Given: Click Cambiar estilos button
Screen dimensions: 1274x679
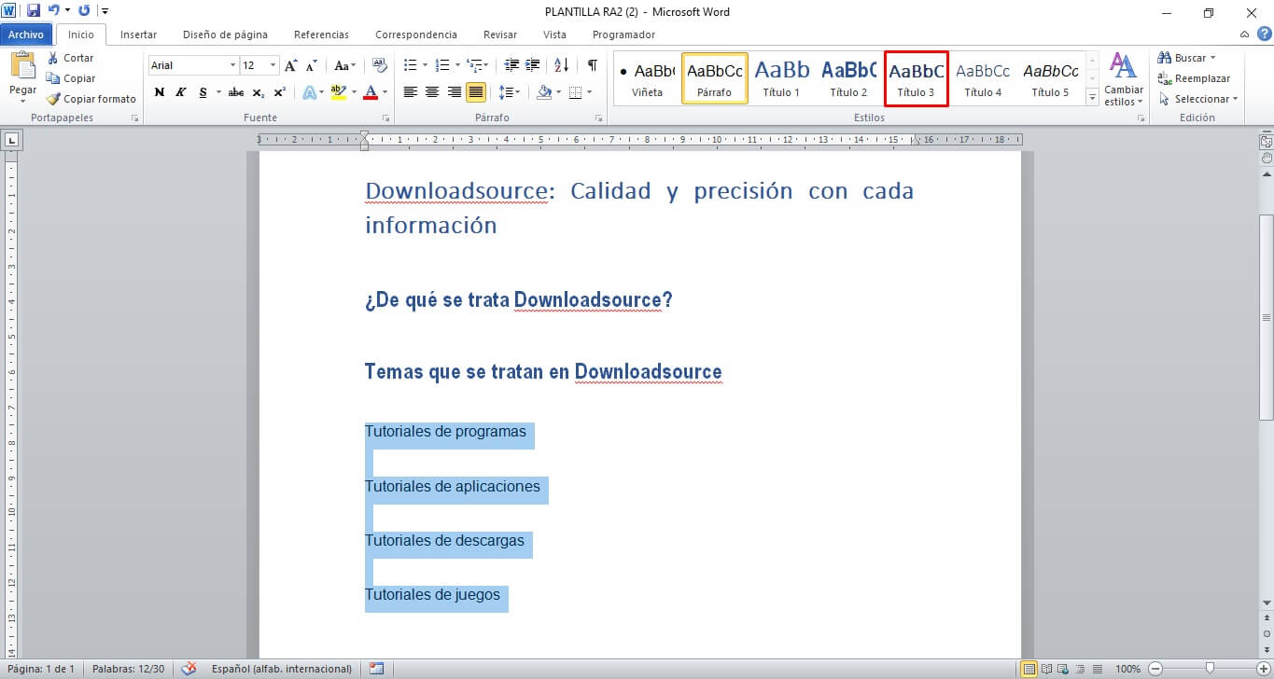Looking at the screenshot, I should (1123, 79).
